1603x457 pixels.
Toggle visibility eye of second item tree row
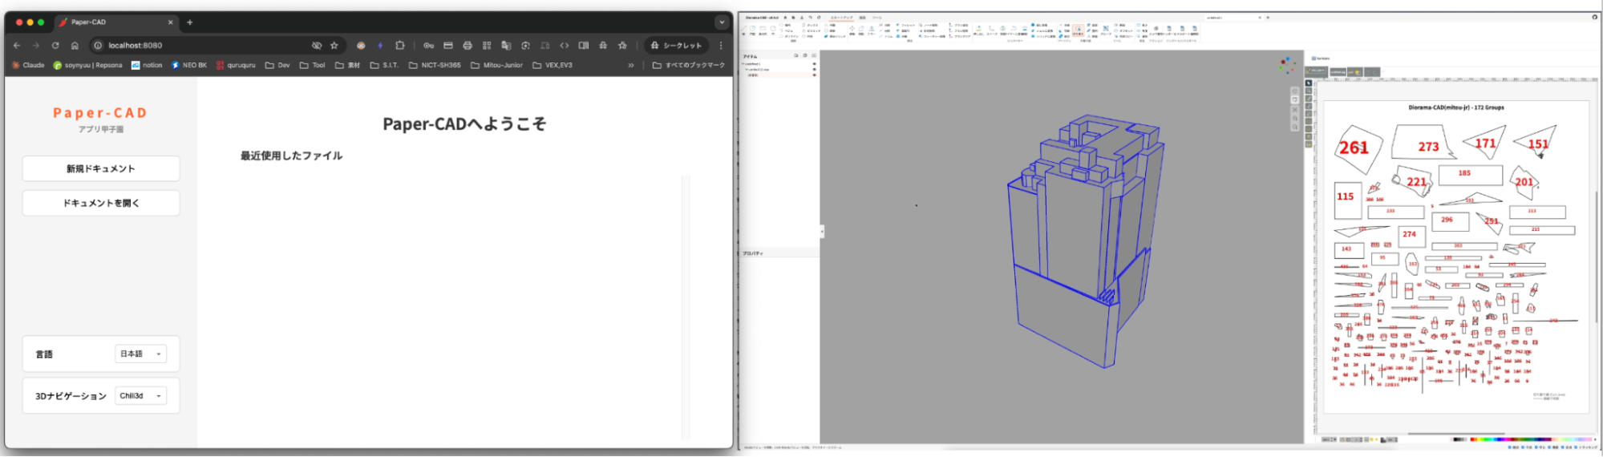815,70
